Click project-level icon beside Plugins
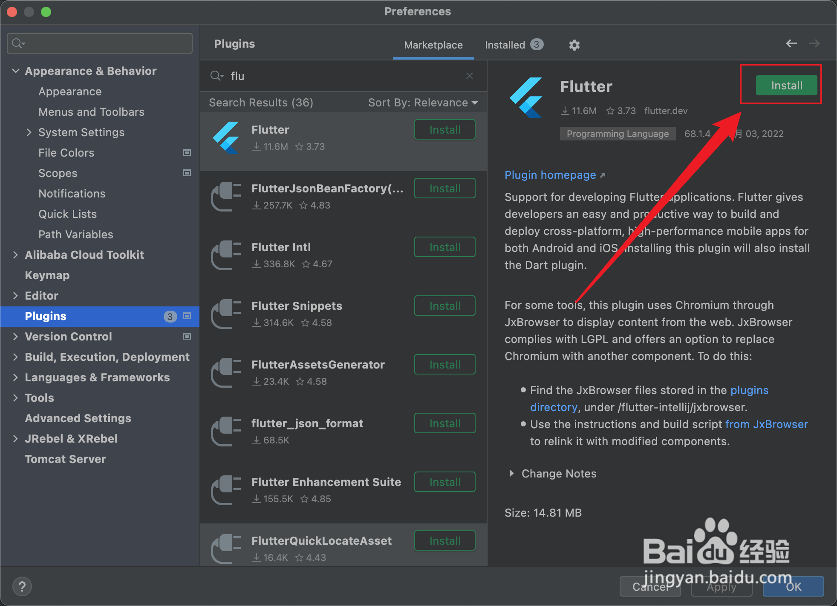 (x=187, y=316)
